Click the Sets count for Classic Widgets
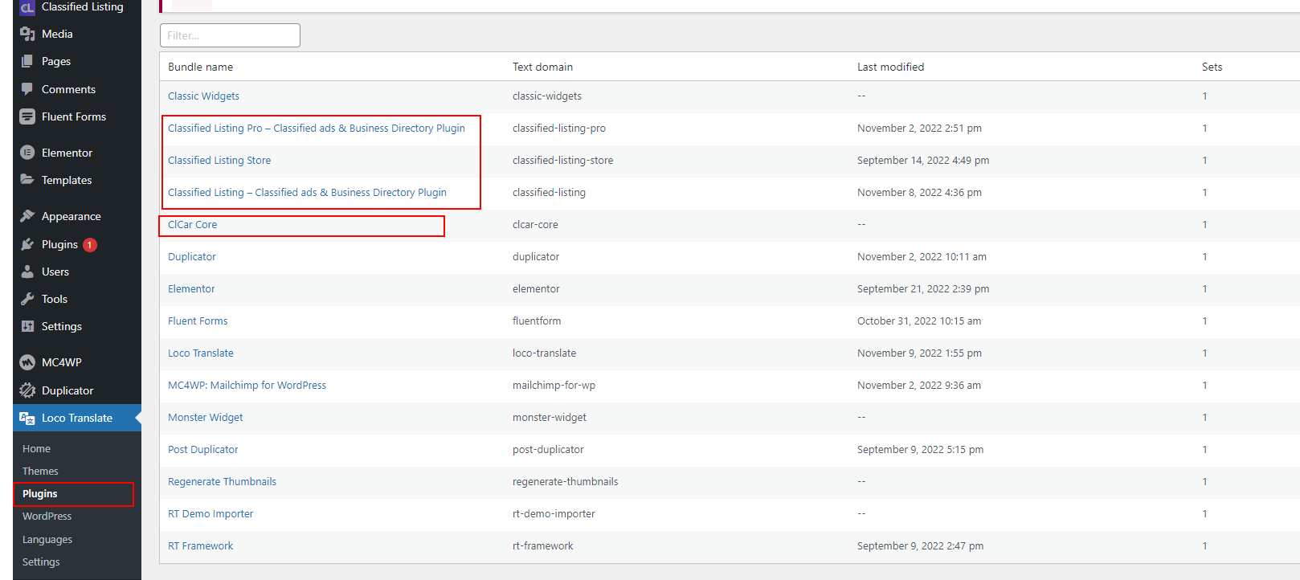Screen dimensions: 1300x580 (x=1204, y=96)
